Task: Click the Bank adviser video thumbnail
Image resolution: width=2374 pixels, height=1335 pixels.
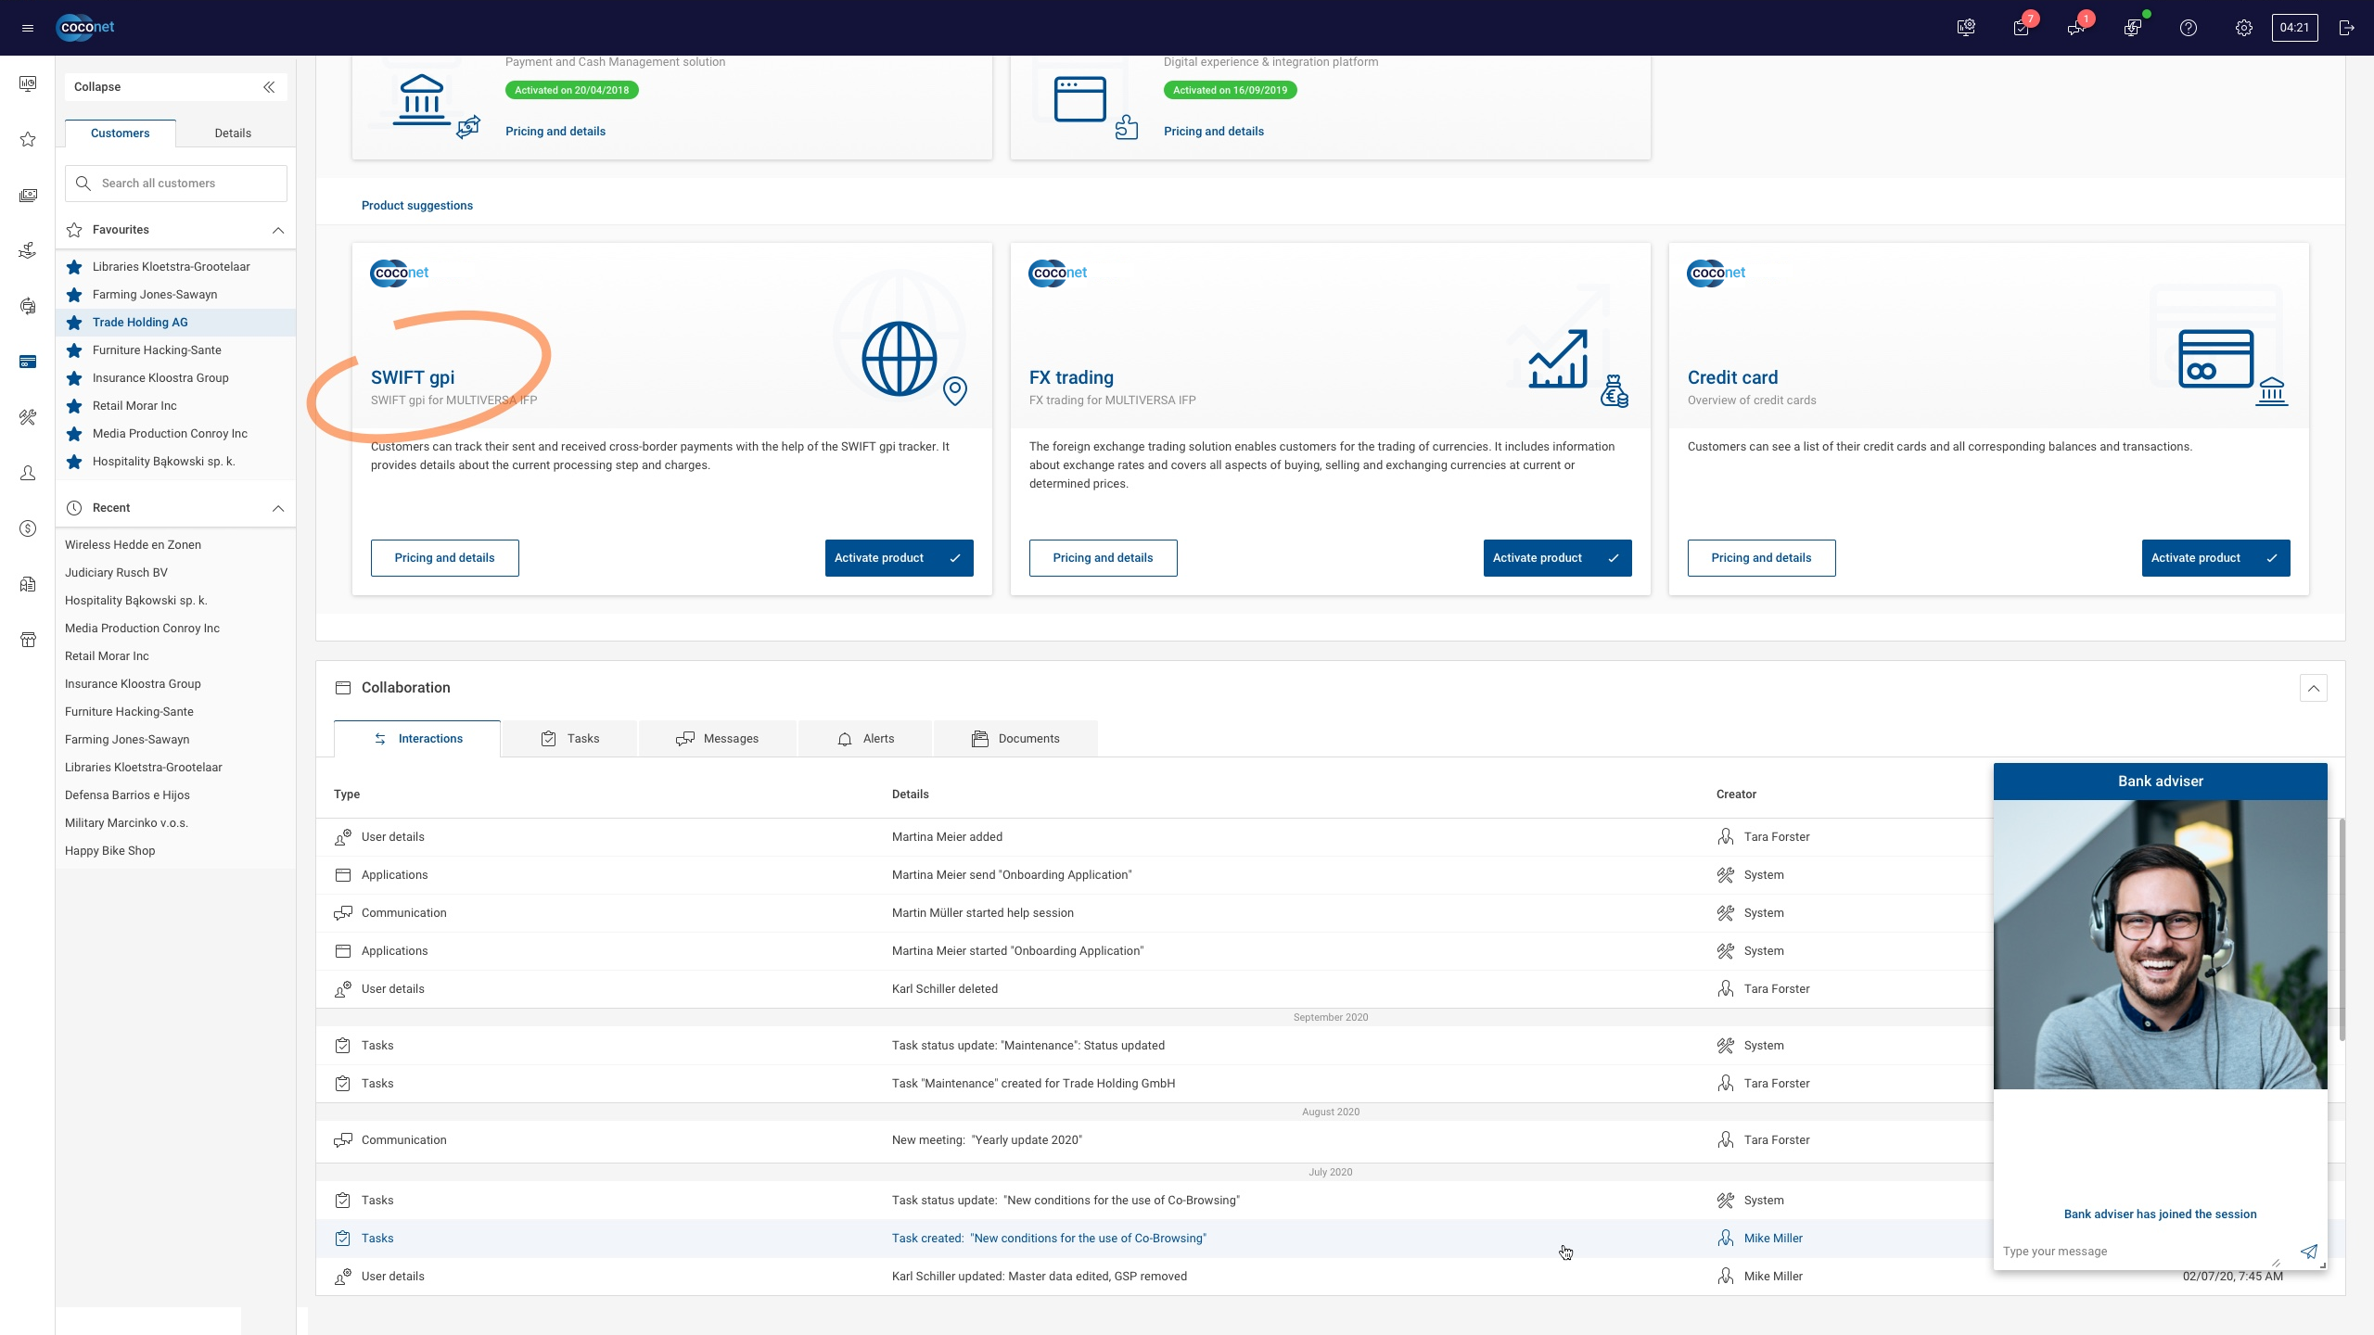Action: (2160, 945)
